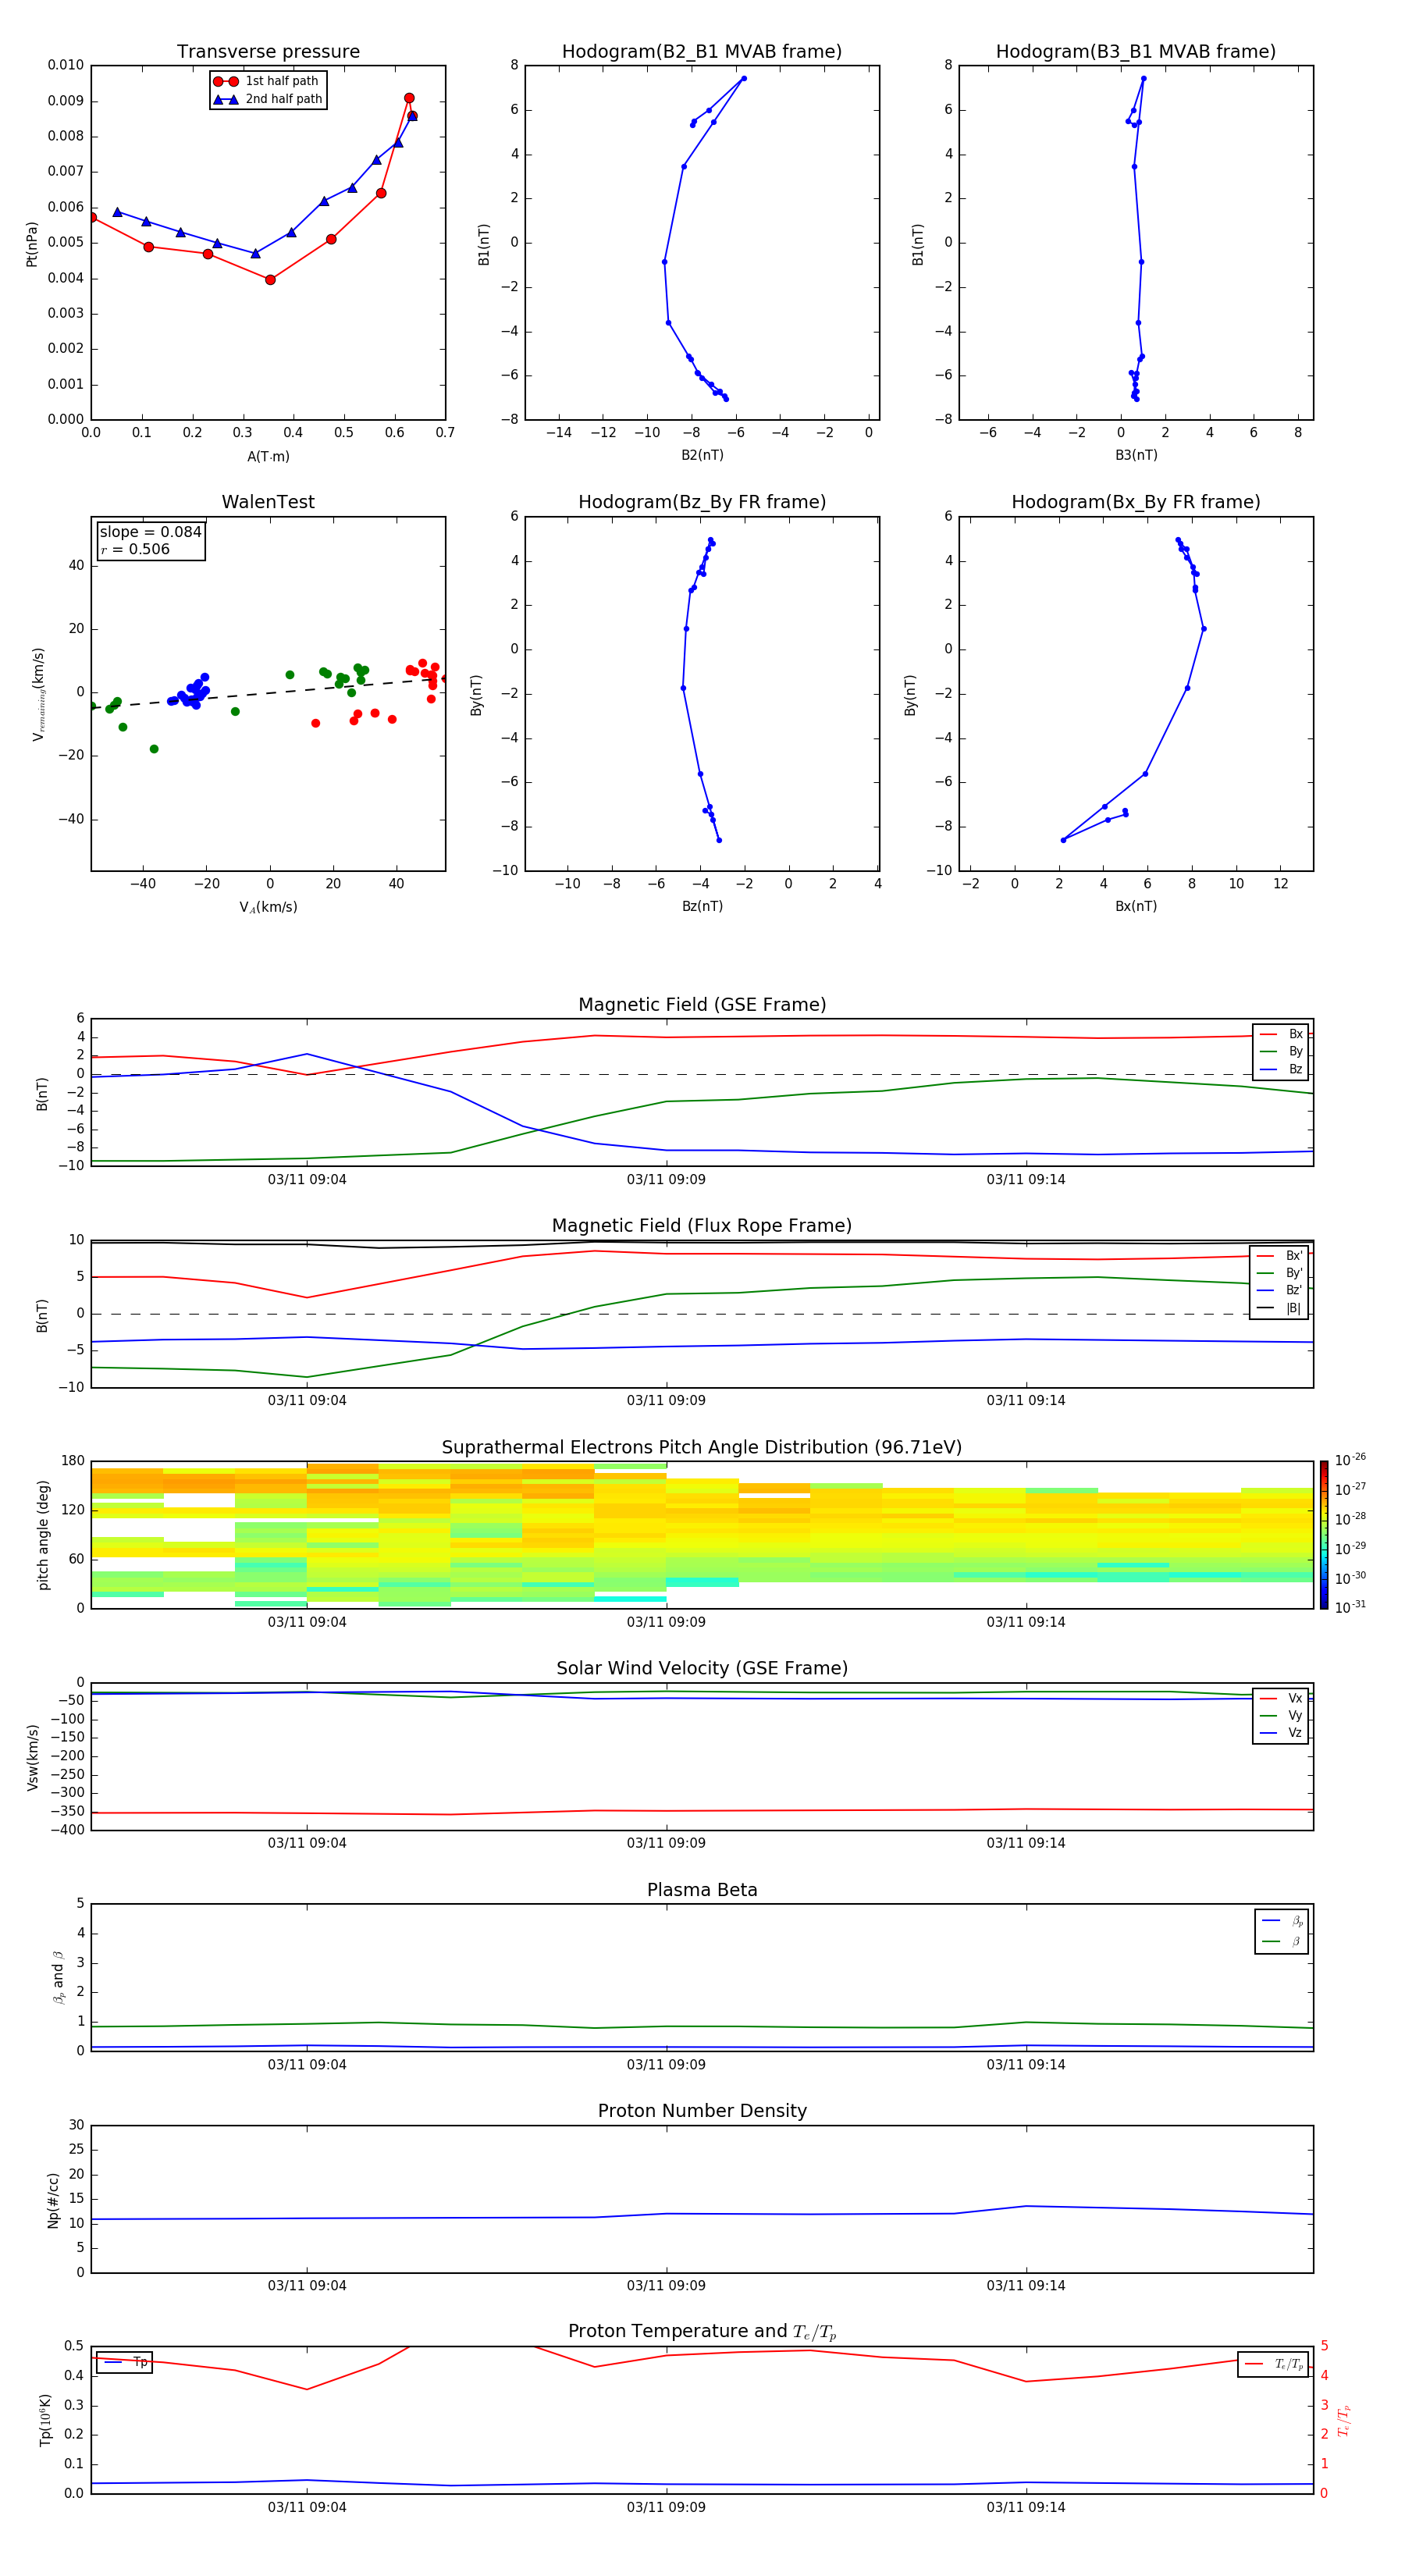Select the 'slope = 0.084' annotation
This screenshot has width=1405, height=2576.
click(150, 532)
